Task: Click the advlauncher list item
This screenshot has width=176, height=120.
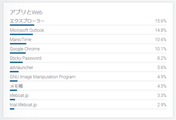Action: tap(21, 67)
